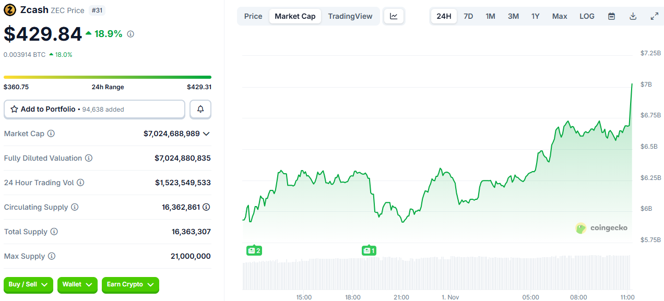Image resolution: width=664 pixels, height=301 pixels.
Task: Click Add to Portfolio button
Action: pos(94,110)
